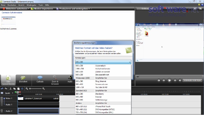The height and width of the screenshot is (115, 204).
Task: Expand the Spuren dropdown
Action: pos(12,93)
